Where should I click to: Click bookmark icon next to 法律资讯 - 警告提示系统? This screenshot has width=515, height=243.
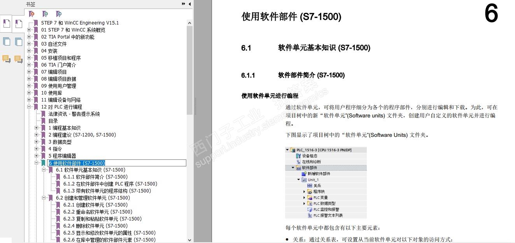pos(43,114)
